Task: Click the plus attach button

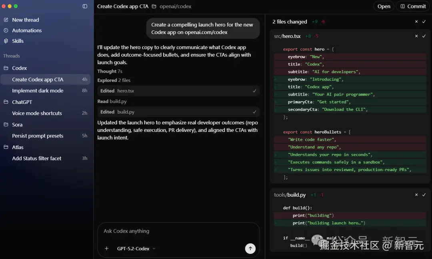Action: pyautogui.click(x=107, y=249)
